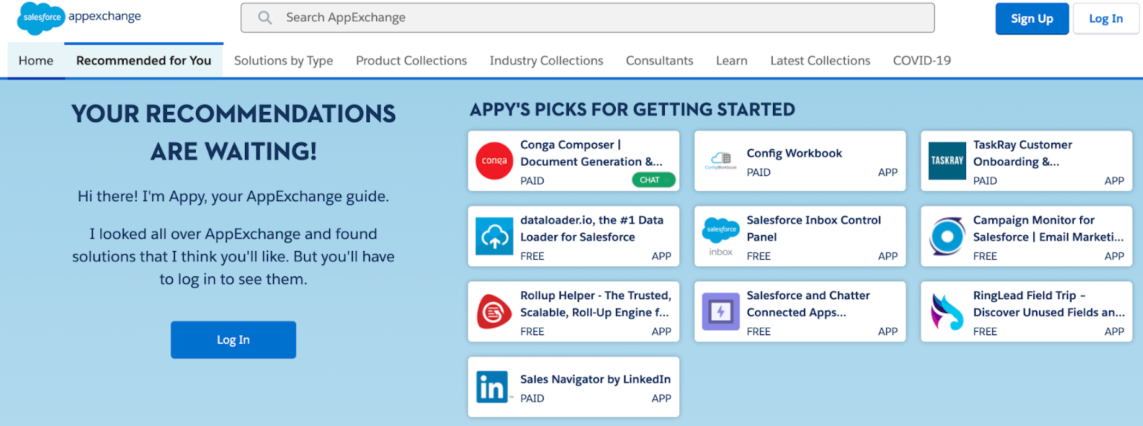Image resolution: width=1143 pixels, height=426 pixels.
Task: Open the Learn menu item
Action: 731,60
